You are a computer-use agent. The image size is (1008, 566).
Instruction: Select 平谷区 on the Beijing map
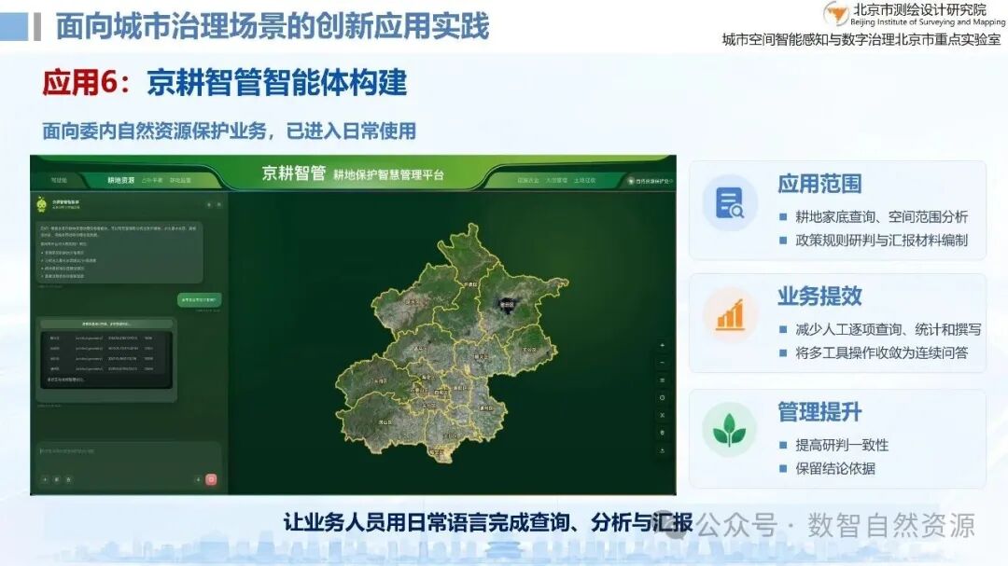(x=529, y=350)
